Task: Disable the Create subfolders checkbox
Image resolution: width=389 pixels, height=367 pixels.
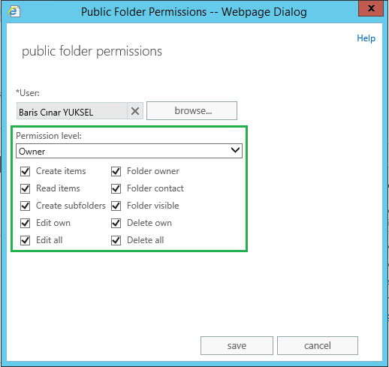Action: pyautogui.click(x=26, y=206)
